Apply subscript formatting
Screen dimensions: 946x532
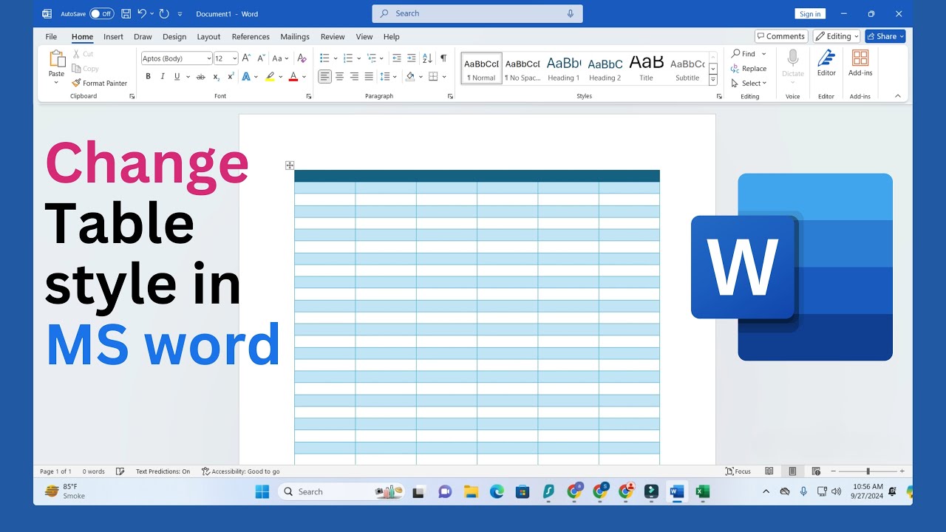(x=216, y=77)
